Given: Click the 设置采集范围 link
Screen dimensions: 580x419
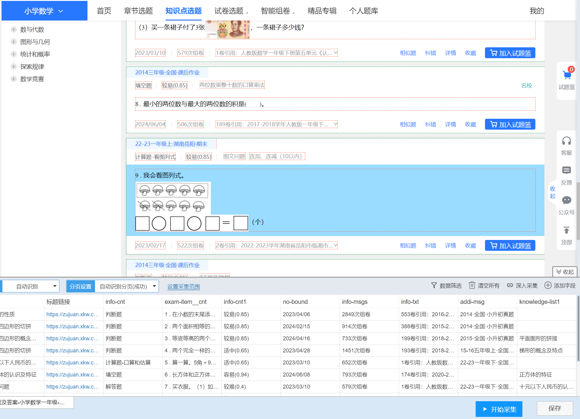Looking at the screenshot, I should 183,287.
